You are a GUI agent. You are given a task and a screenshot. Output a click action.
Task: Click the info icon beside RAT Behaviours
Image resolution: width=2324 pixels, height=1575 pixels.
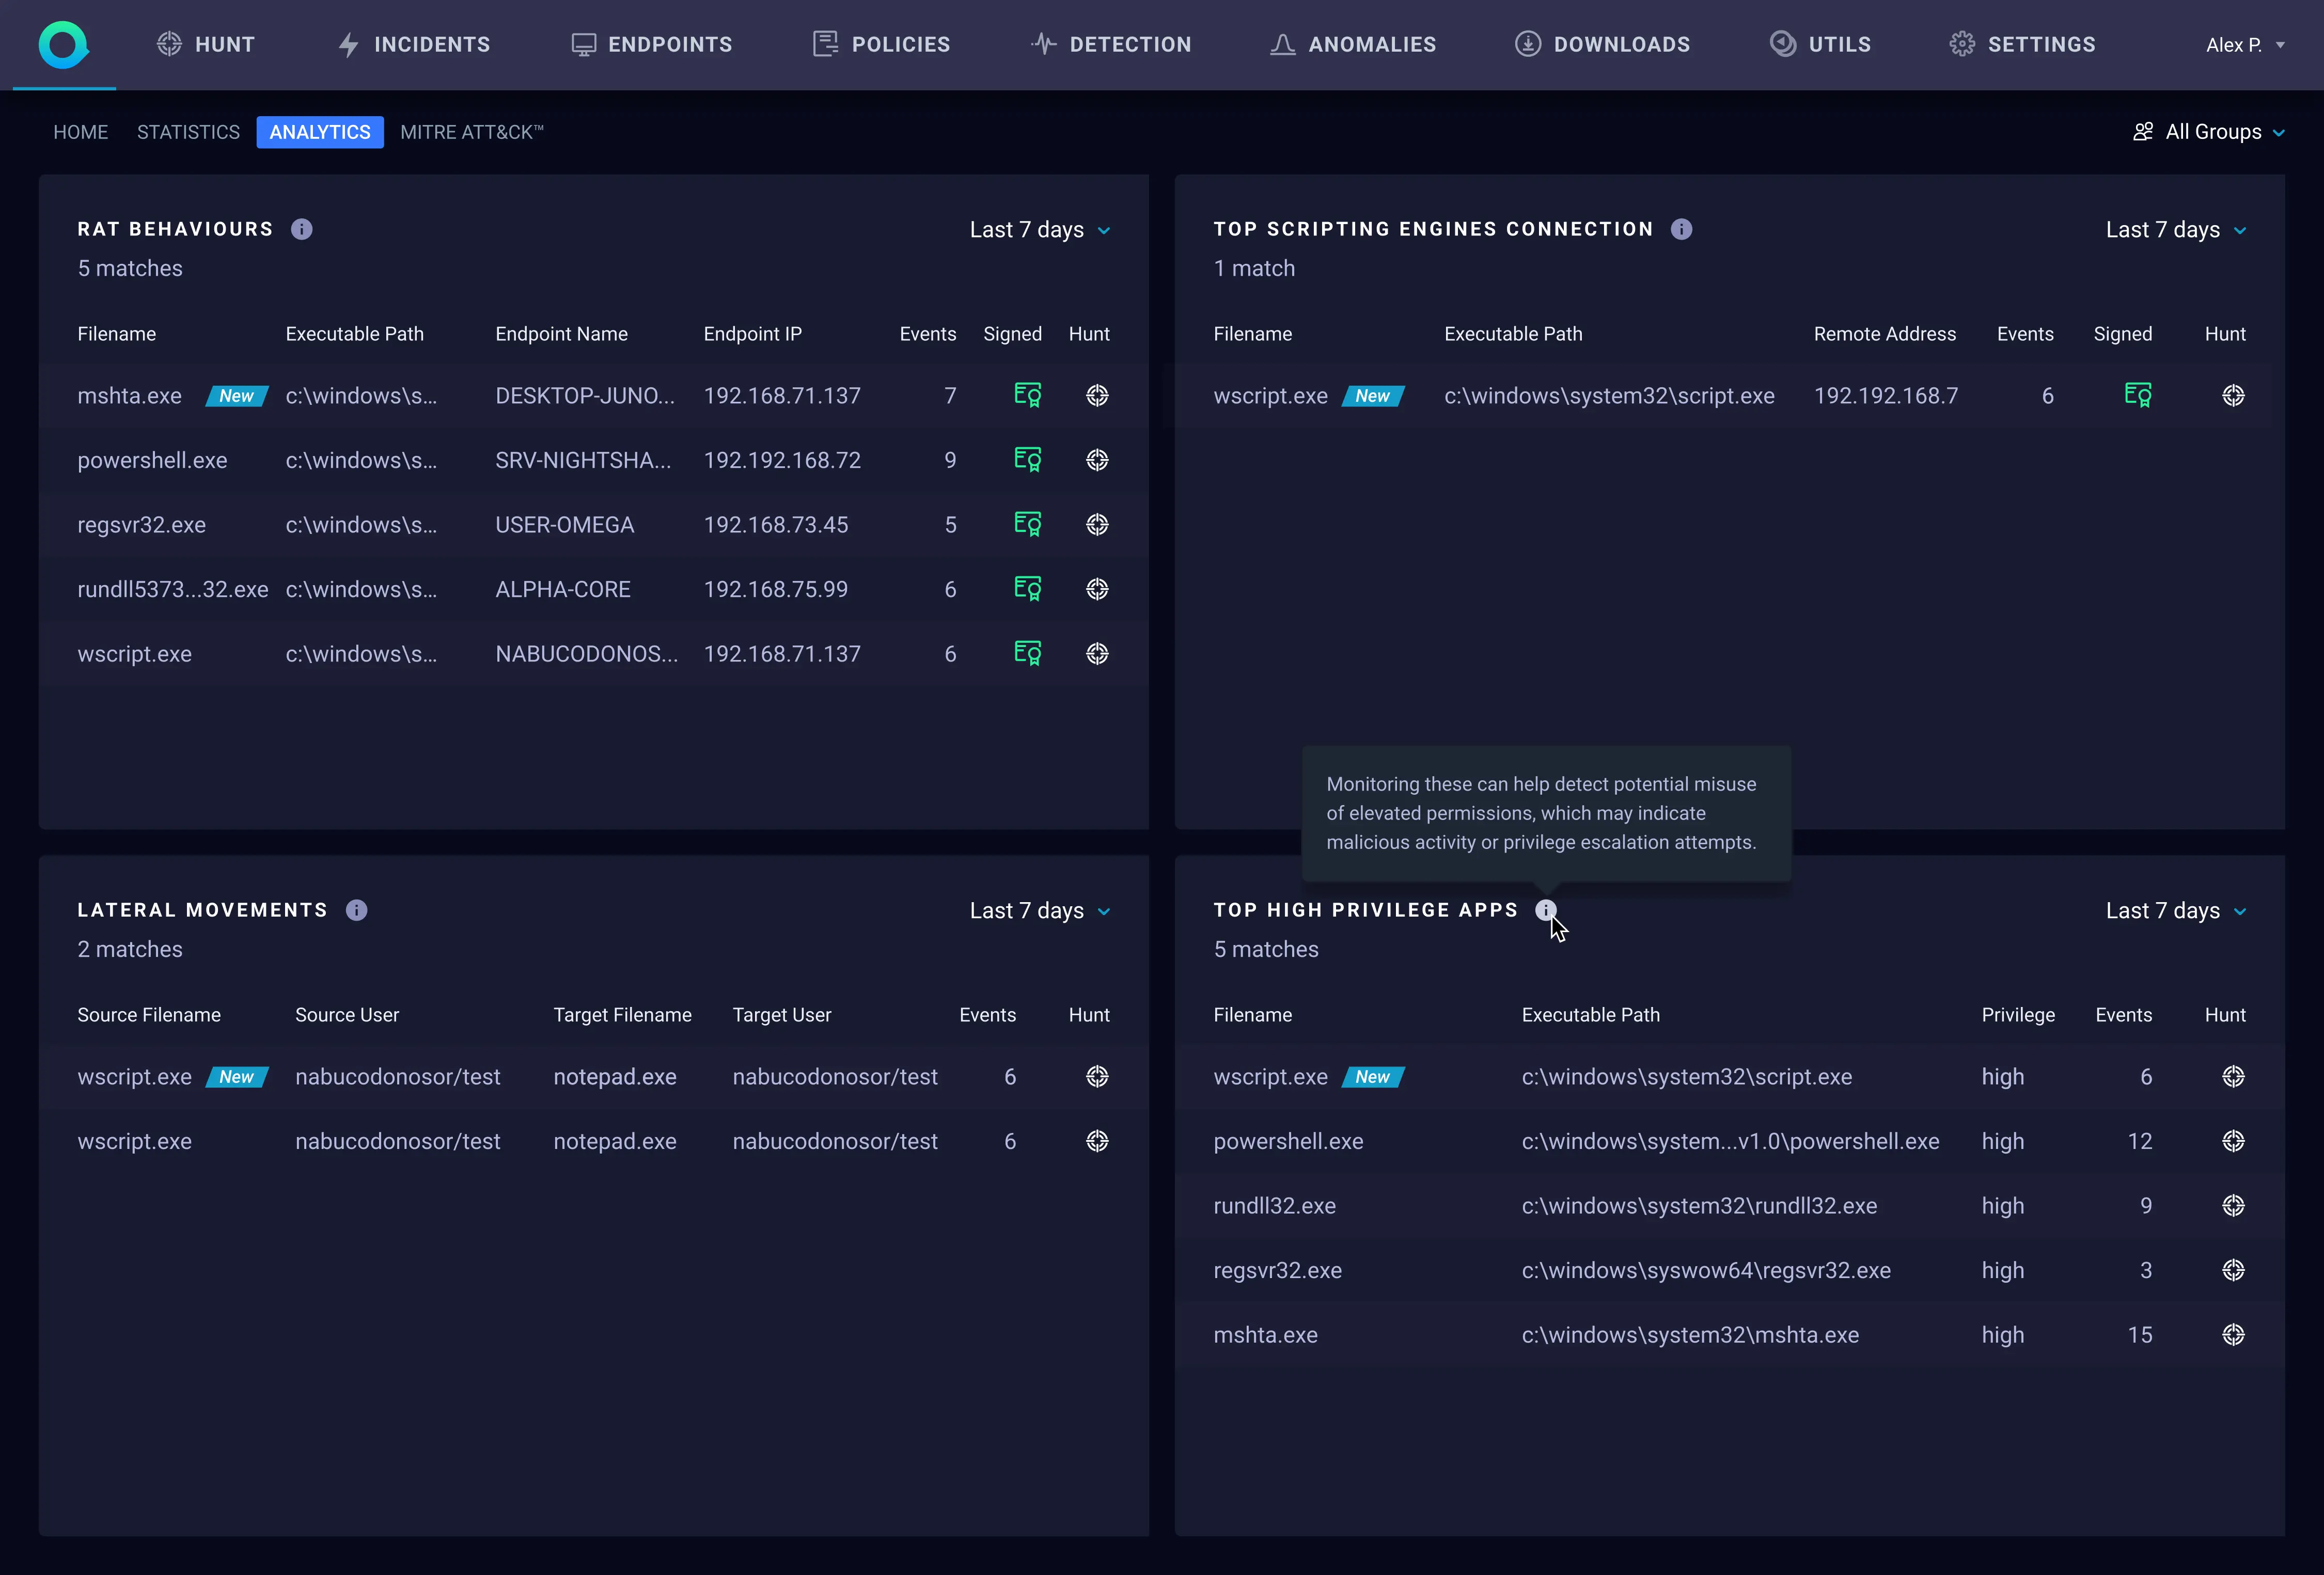tap(302, 229)
